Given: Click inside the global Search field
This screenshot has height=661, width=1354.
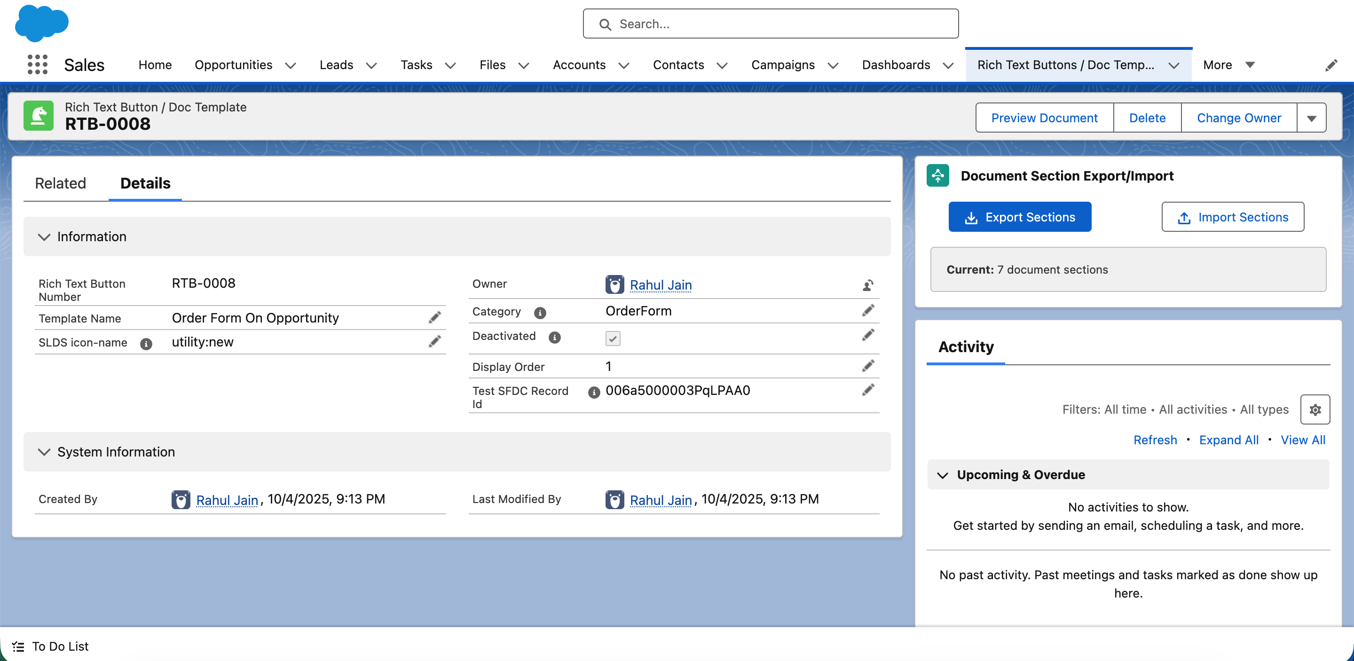Looking at the screenshot, I should click(771, 24).
